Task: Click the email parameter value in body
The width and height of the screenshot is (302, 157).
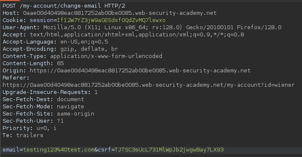Action: [x=59, y=150]
